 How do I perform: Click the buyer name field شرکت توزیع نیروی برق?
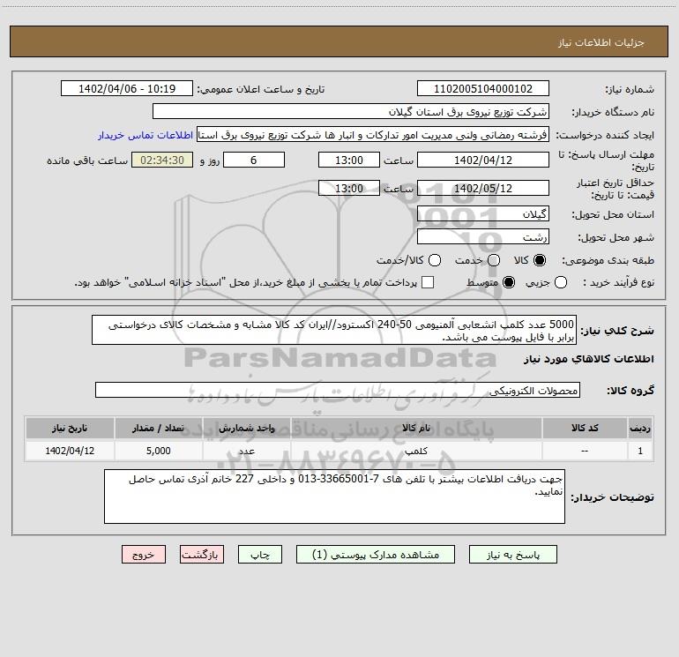[x=351, y=111]
